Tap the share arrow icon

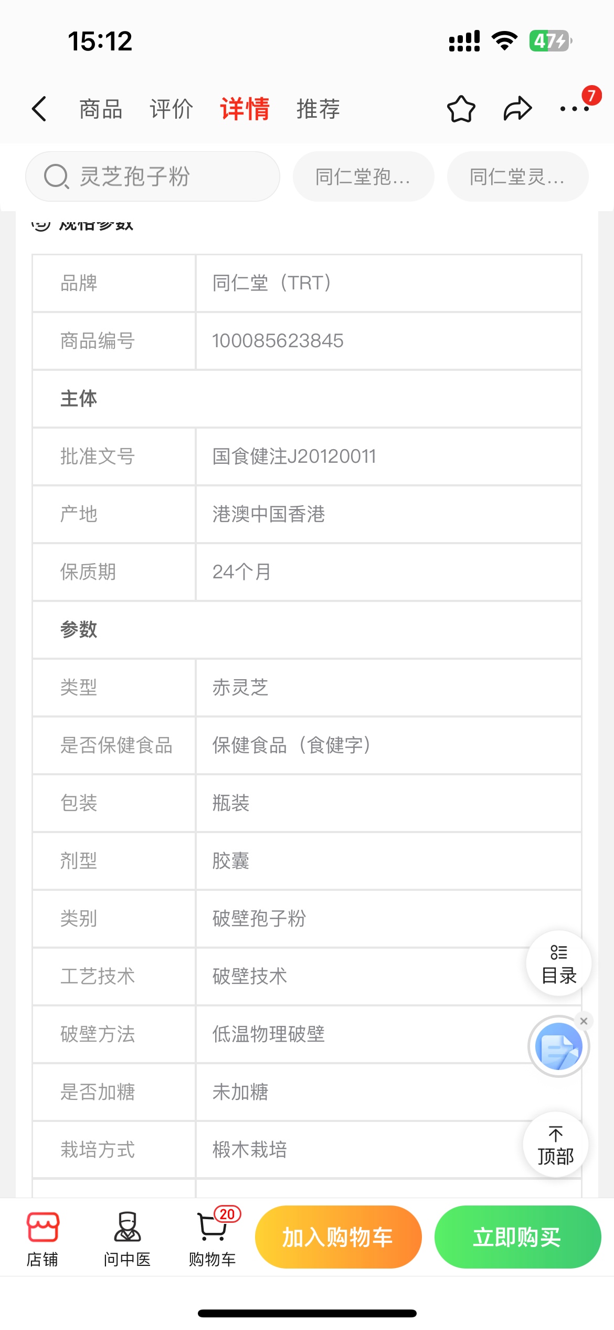tap(517, 109)
